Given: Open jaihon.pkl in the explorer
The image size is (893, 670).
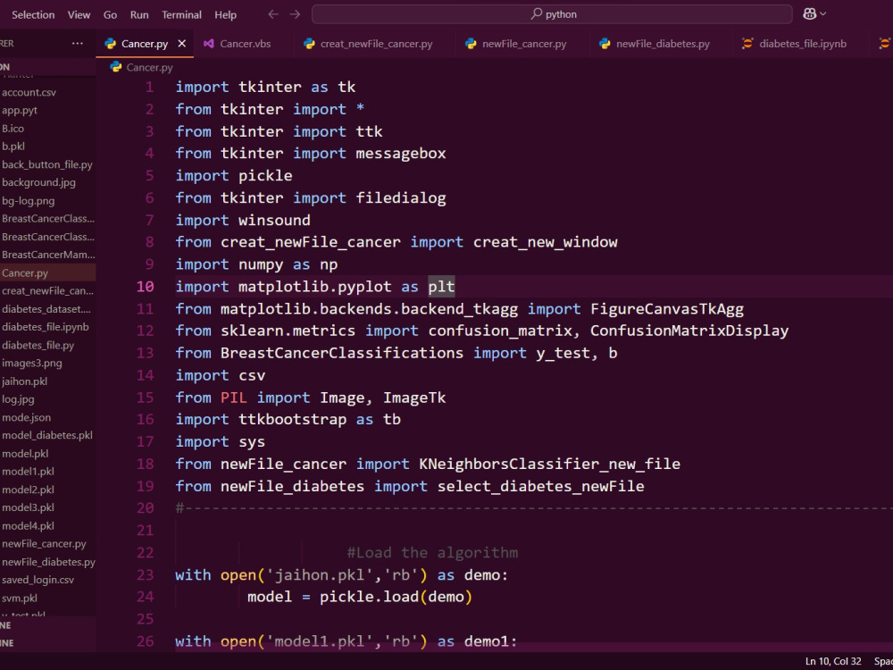Looking at the screenshot, I should [x=24, y=381].
